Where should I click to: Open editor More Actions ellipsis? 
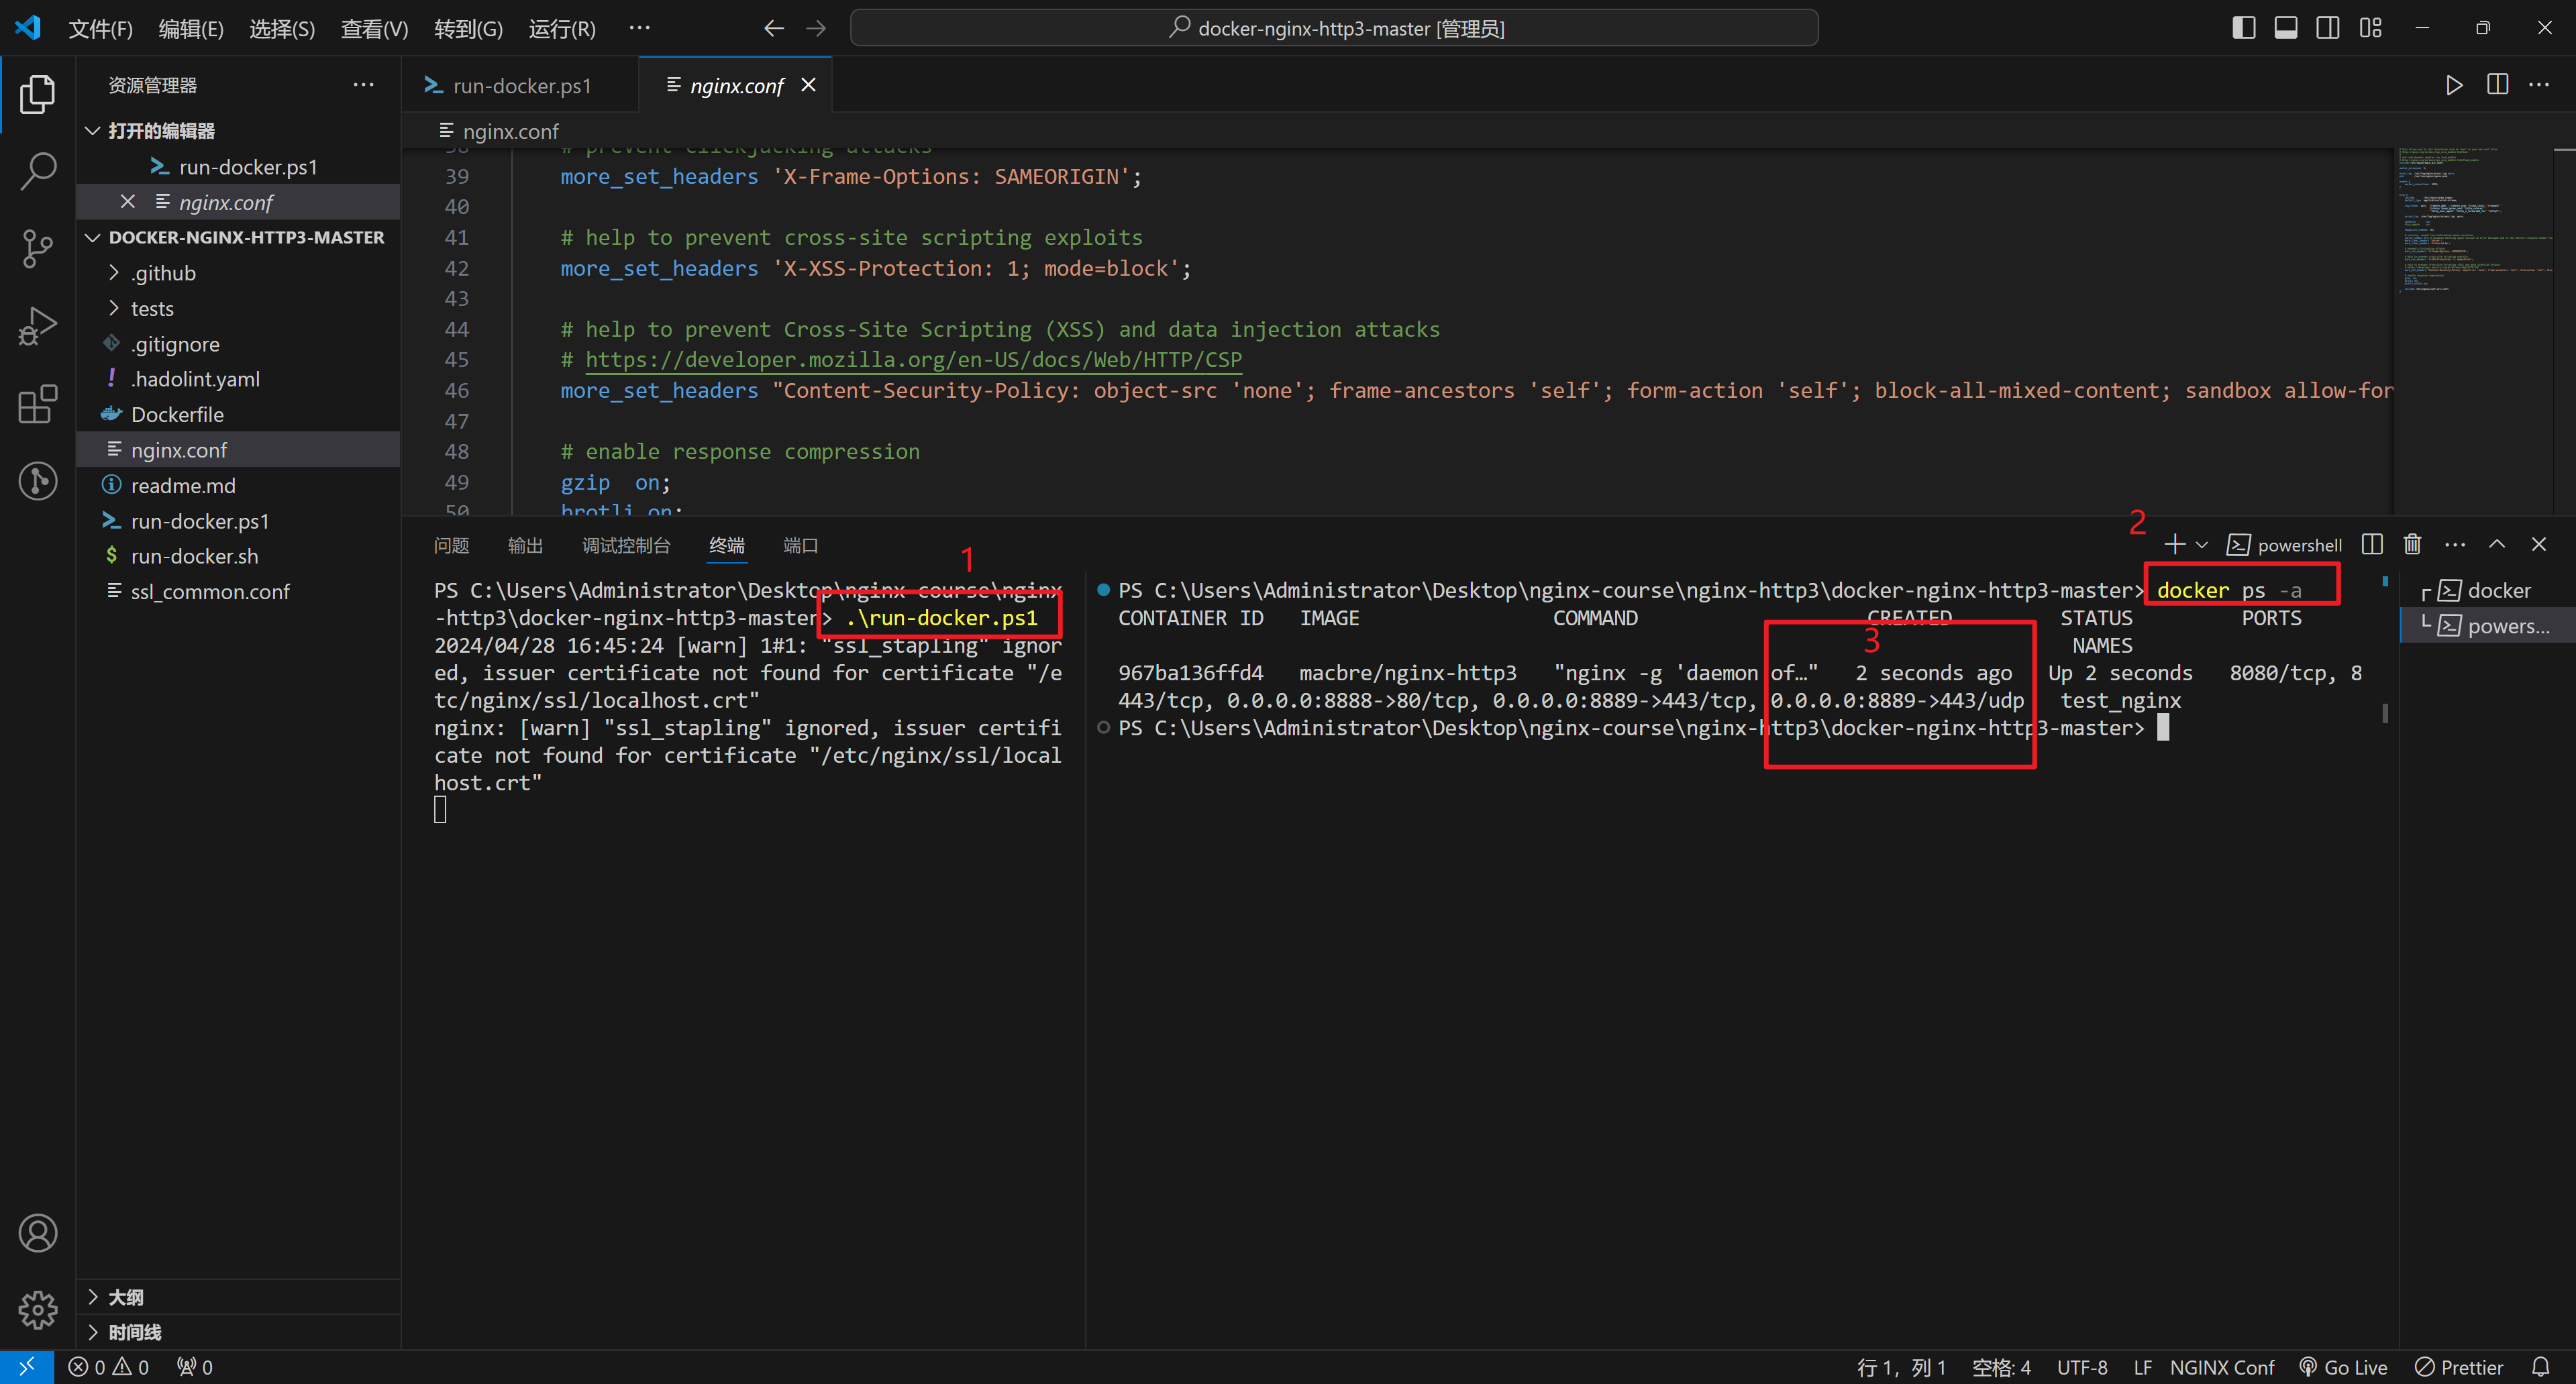pyautogui.click(x=2539, y=85)
